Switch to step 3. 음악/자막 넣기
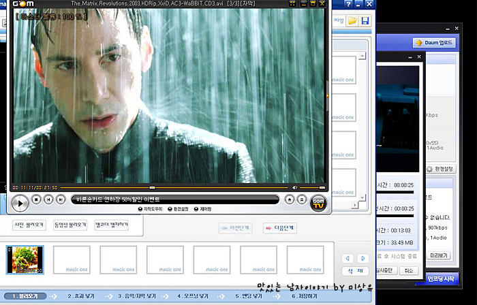 tap(137, 296)
